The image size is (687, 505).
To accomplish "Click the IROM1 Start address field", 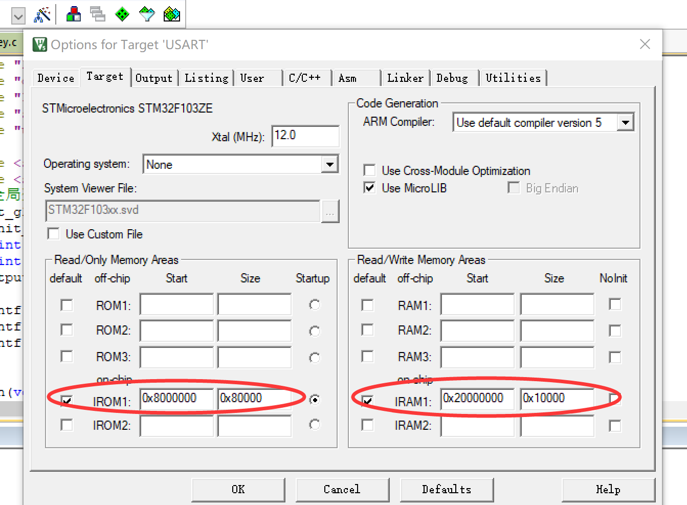I will pyautogui.click(x=176, y=399).
